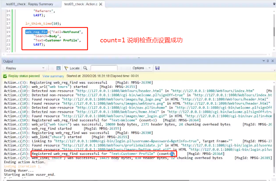Select log line web_url("web tours") started
The width and height of the screenshot is (276, 181).
[x=70, y=87]
